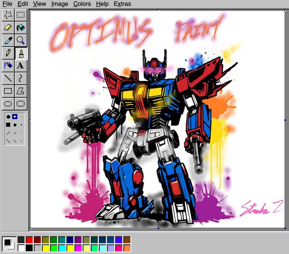Choose the Text tool
The image size is (289, 254).
coord(21,66)
